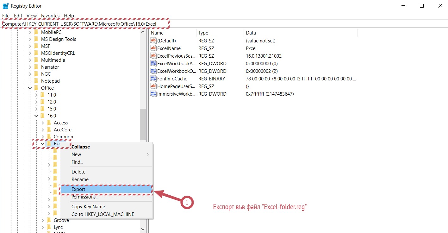Open the Help menu
Screen dimensions: 448x233
pyautogui.click(x=69, y=16)
